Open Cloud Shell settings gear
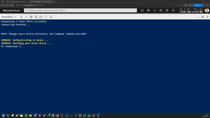 31,17
